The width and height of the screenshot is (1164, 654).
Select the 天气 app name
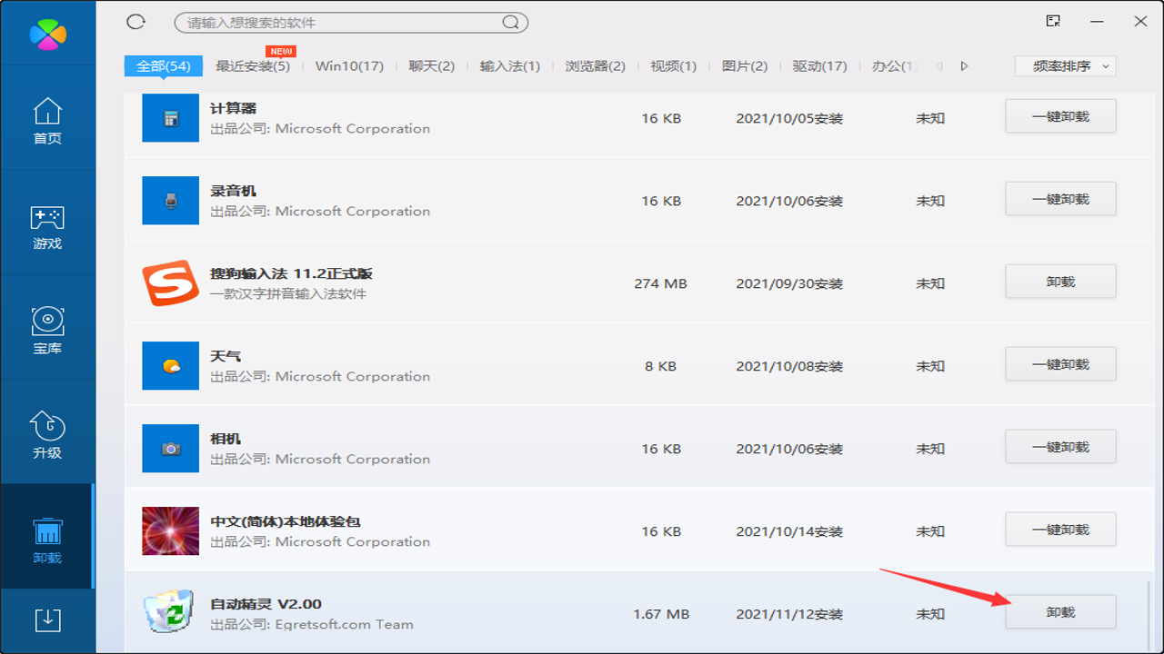[x=226, y=356]
